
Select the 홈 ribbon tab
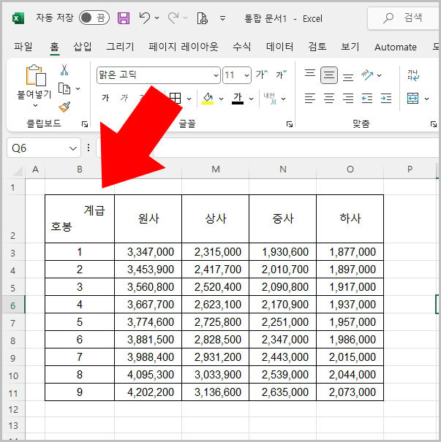(54, 47)
